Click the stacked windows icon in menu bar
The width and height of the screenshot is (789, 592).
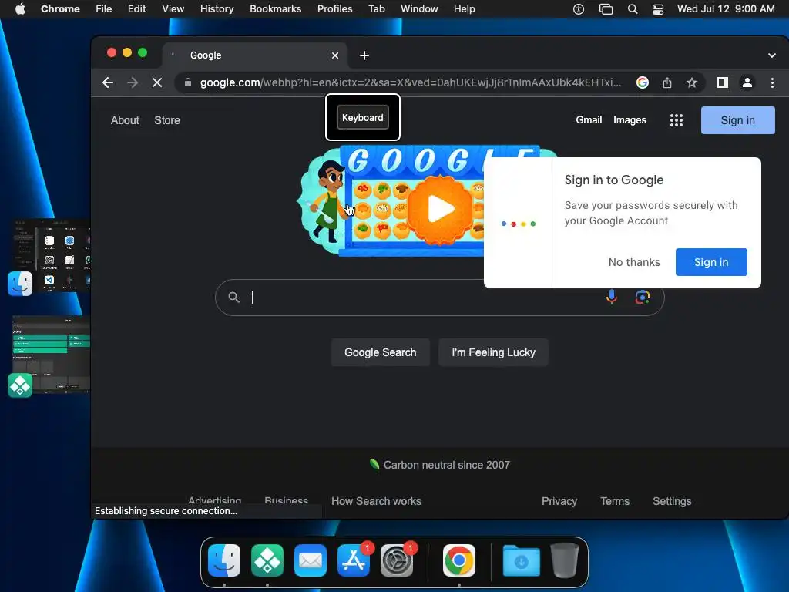tap(606, 9)
